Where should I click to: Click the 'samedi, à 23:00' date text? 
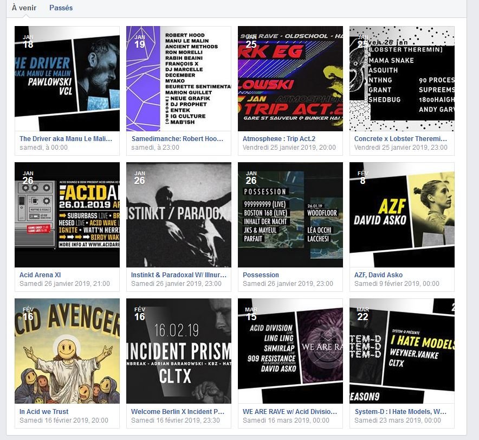pyautogui.click(x=155, y=148)
